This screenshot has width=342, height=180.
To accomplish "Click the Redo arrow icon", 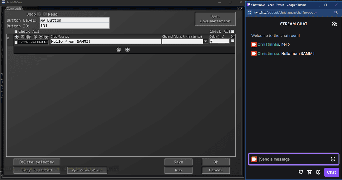I will 45,14.
